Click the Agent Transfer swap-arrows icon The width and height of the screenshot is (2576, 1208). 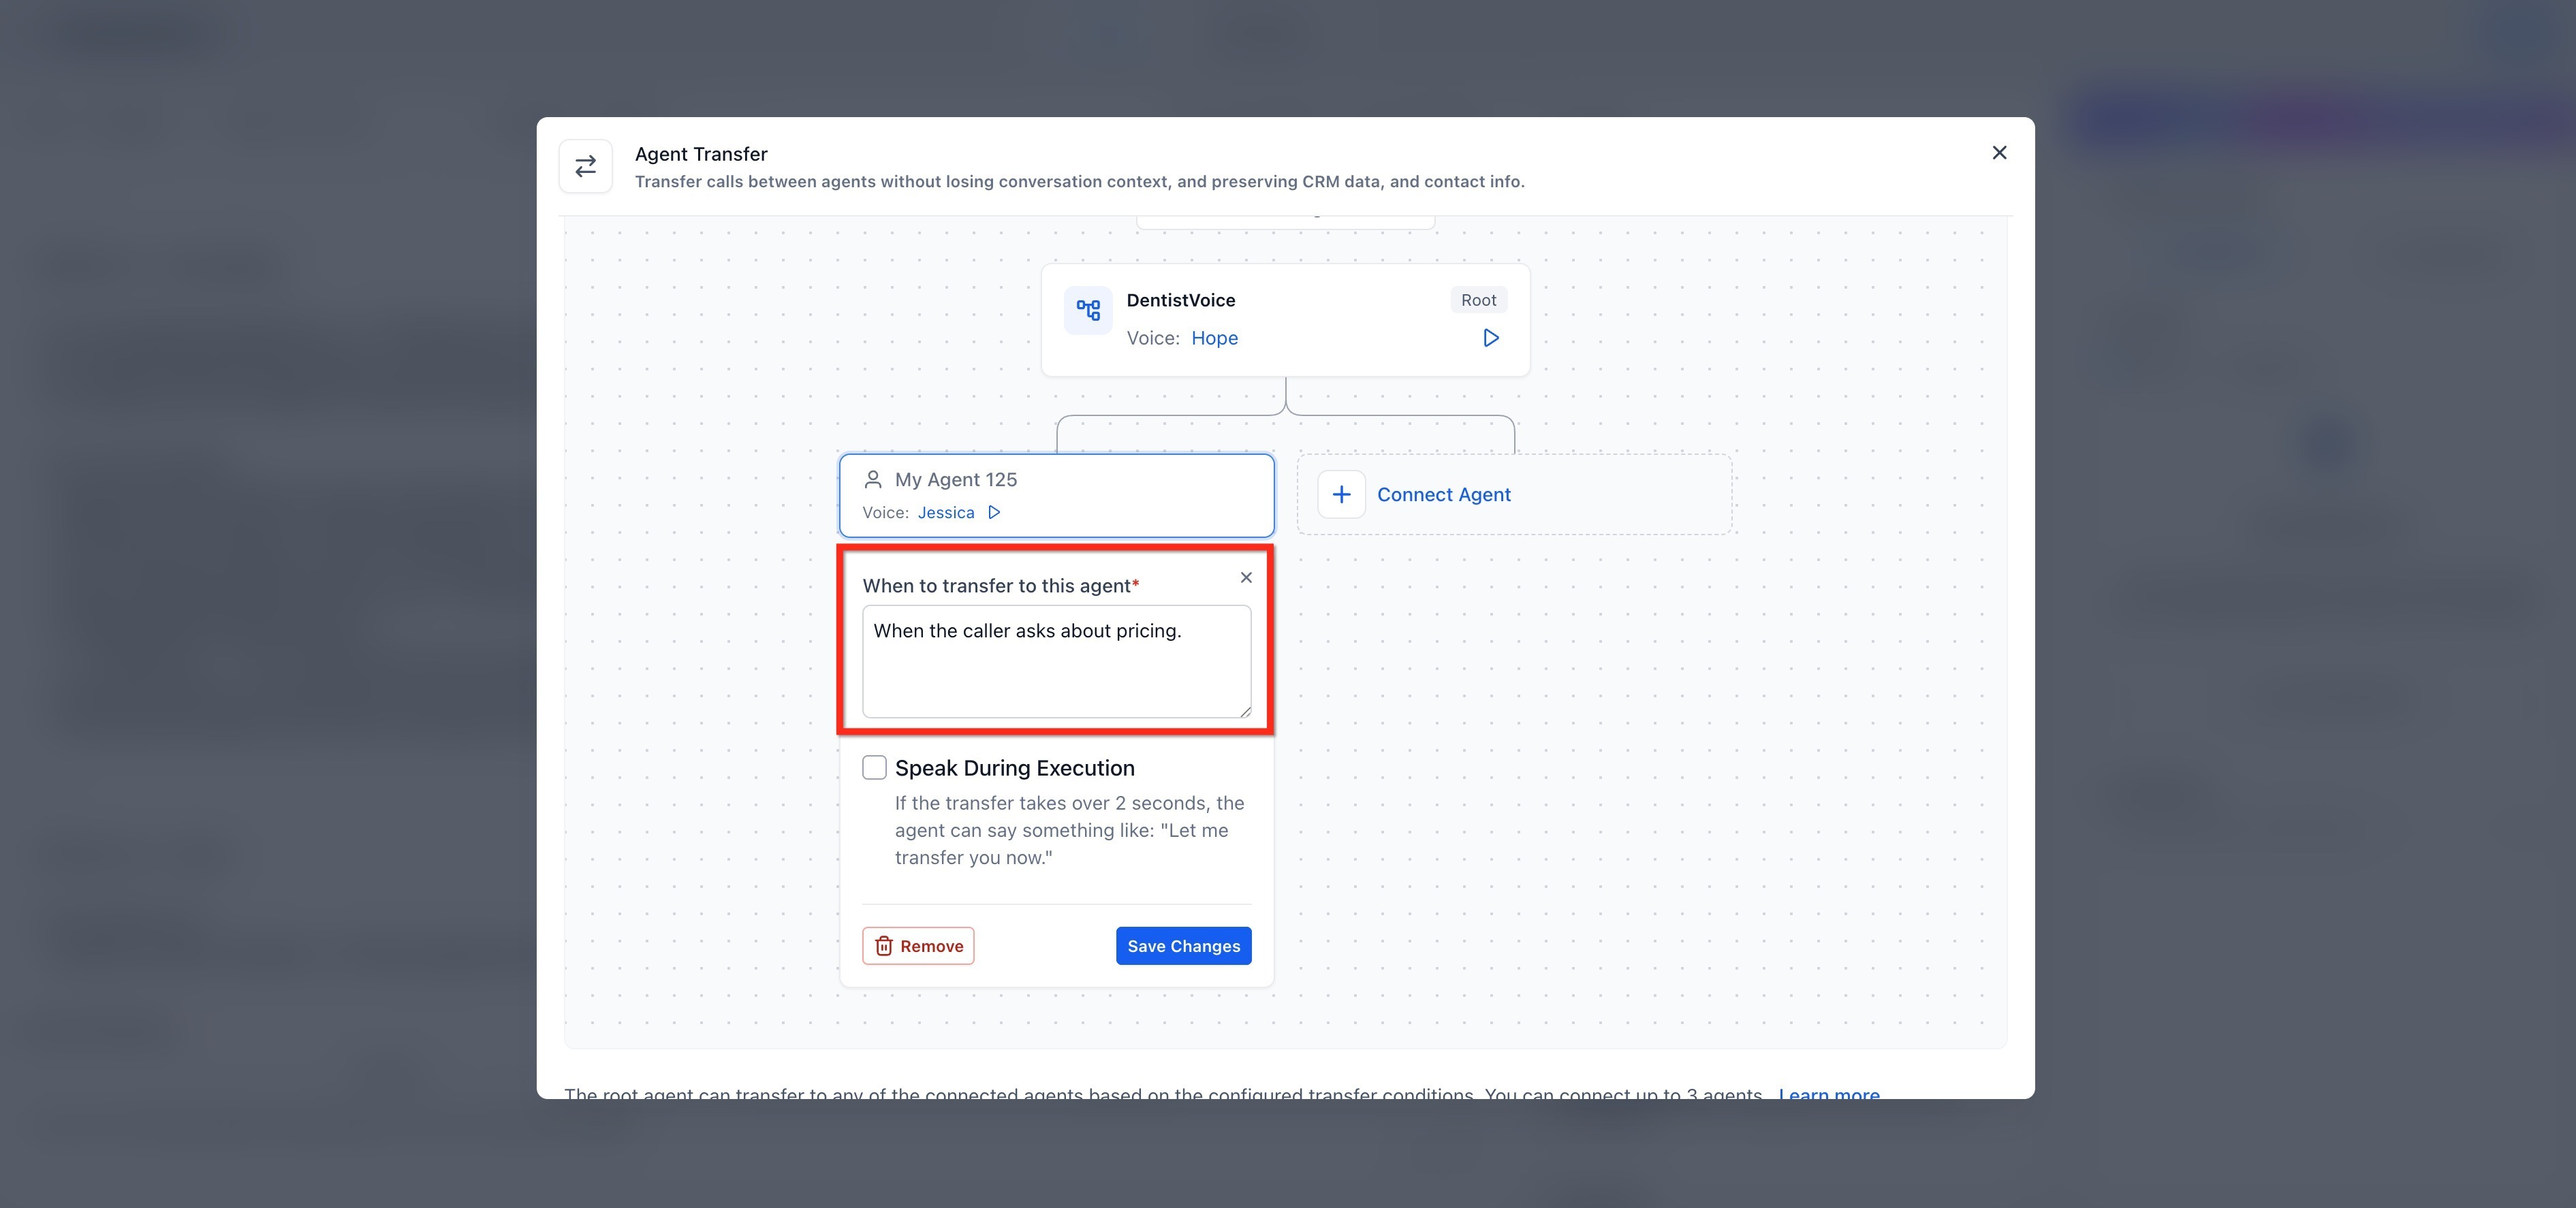tap(586, 166)
